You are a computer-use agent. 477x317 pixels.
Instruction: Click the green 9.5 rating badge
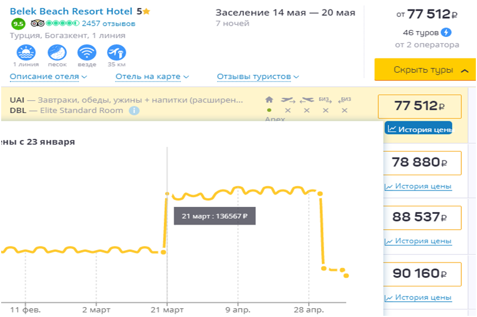coord(18,24)
